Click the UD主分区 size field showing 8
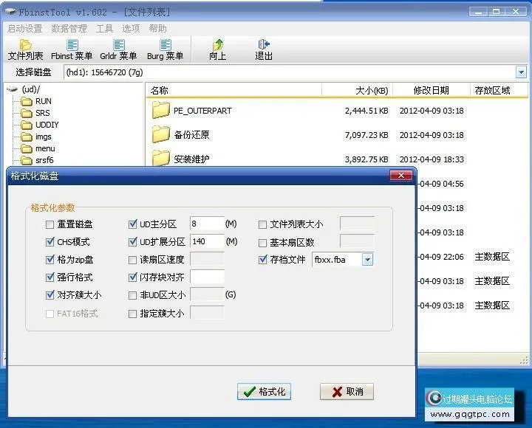 207,224
